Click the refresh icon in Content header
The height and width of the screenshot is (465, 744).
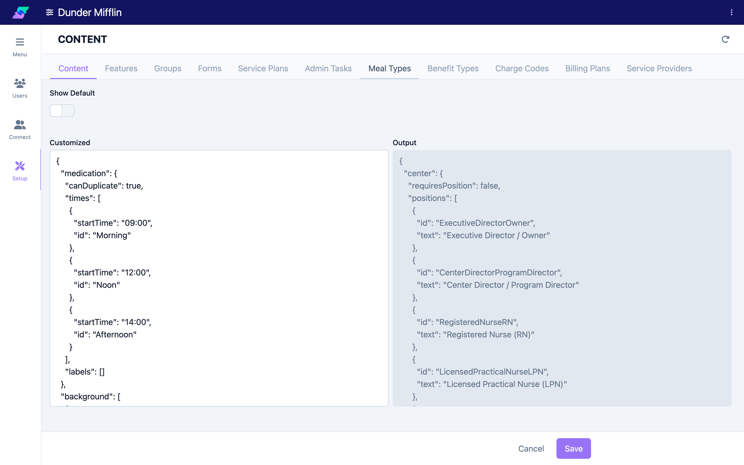point(725,39)
